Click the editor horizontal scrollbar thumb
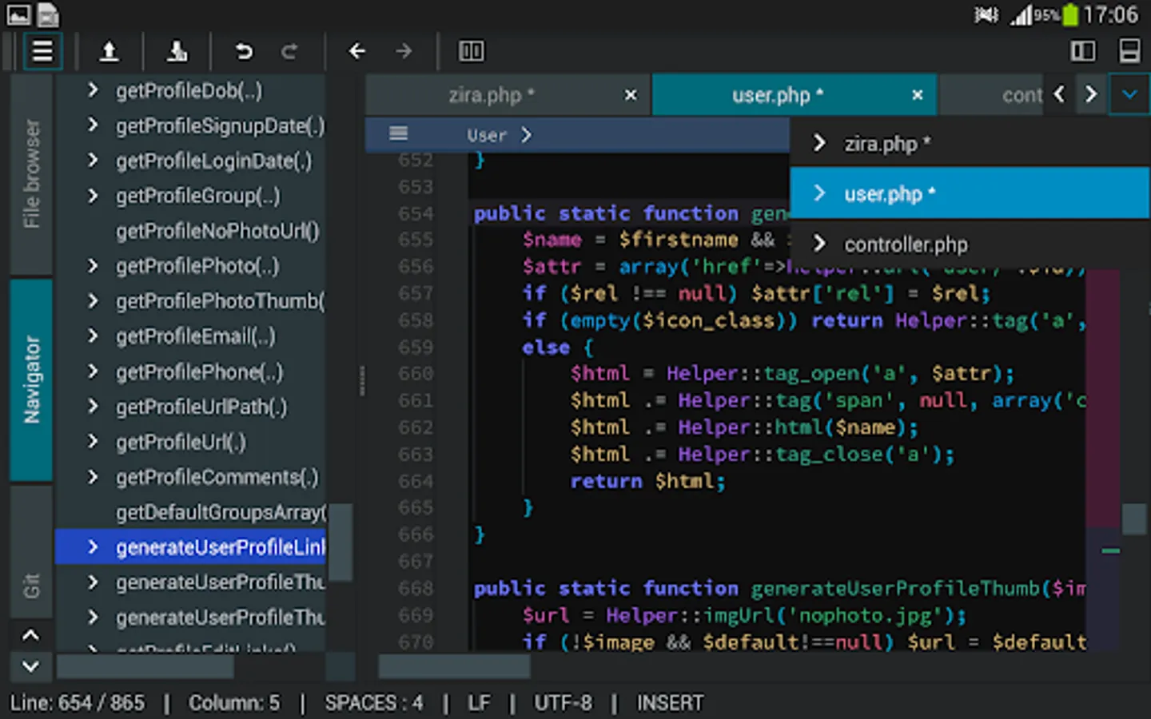 click(453, 665)
